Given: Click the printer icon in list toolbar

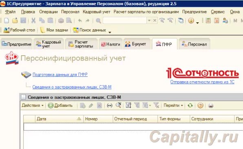Looking at the screenshot, I should click(211, 106).
